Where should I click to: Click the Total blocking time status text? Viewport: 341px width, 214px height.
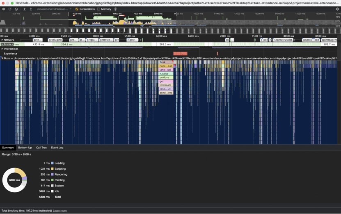pos(27,211)
